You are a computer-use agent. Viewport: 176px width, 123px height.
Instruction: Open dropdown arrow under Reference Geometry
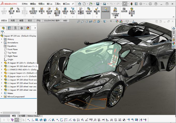pos(73,17)
